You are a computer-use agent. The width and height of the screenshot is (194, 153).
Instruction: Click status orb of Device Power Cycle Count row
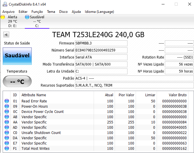tap(7, 111)
